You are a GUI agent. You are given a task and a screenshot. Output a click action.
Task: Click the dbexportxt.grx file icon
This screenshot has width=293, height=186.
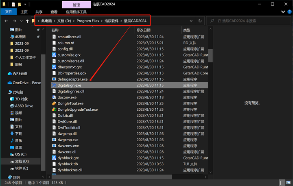54,67
